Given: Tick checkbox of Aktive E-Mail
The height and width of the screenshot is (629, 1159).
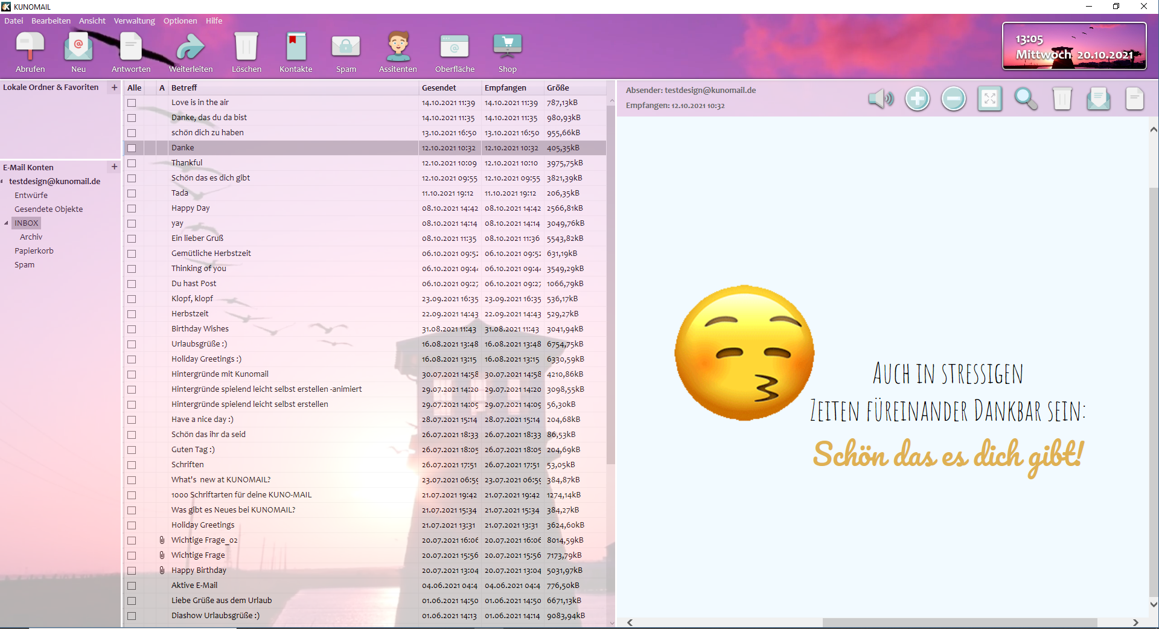Looking at the screenshot, I should point(132,586).
